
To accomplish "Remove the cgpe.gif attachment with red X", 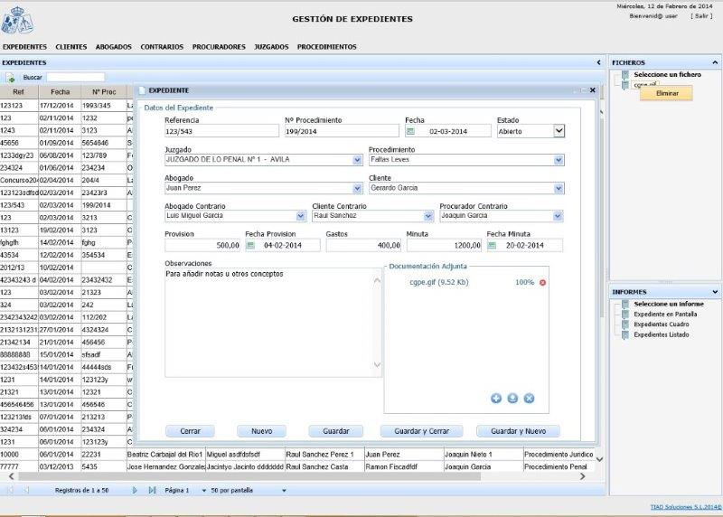I will click(542, 283).
